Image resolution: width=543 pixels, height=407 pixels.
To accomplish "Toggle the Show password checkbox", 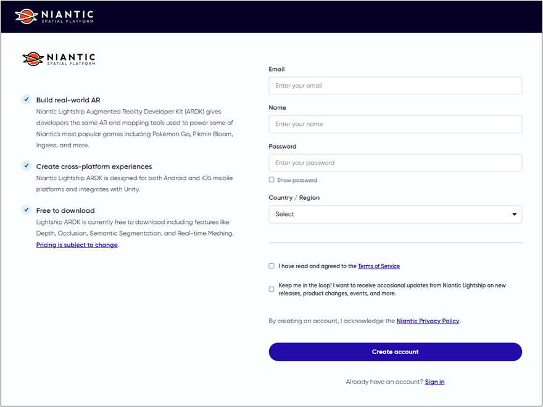I will click(x=271, y=179).
